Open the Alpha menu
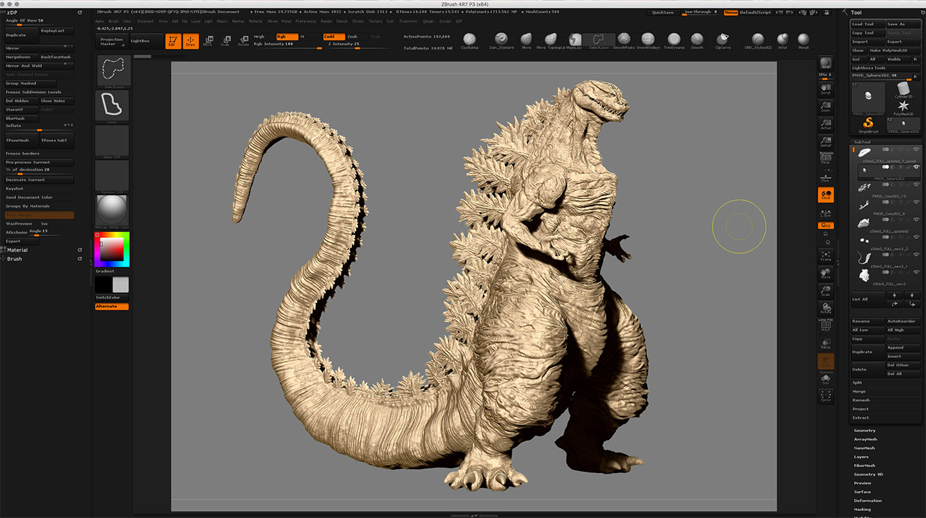926x518 pixels. pos(100,21)
